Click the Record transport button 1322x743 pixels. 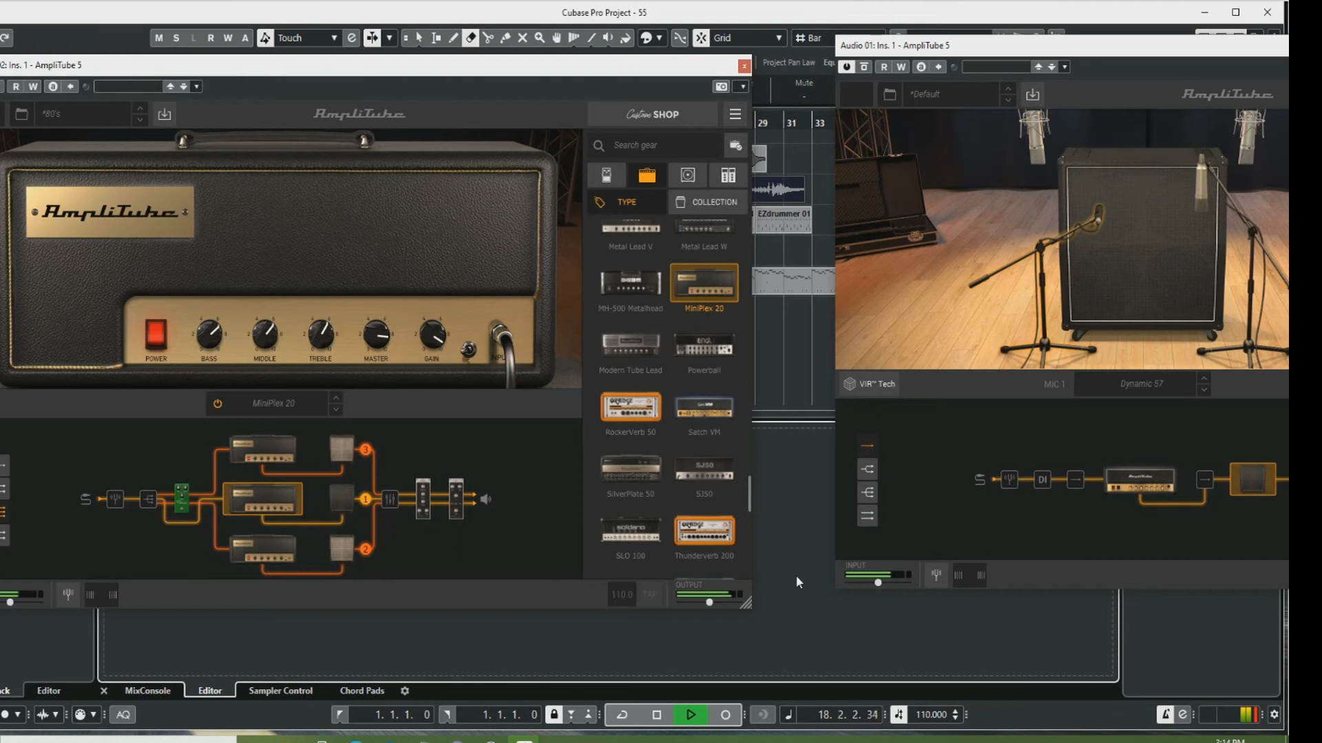(725, 715)
